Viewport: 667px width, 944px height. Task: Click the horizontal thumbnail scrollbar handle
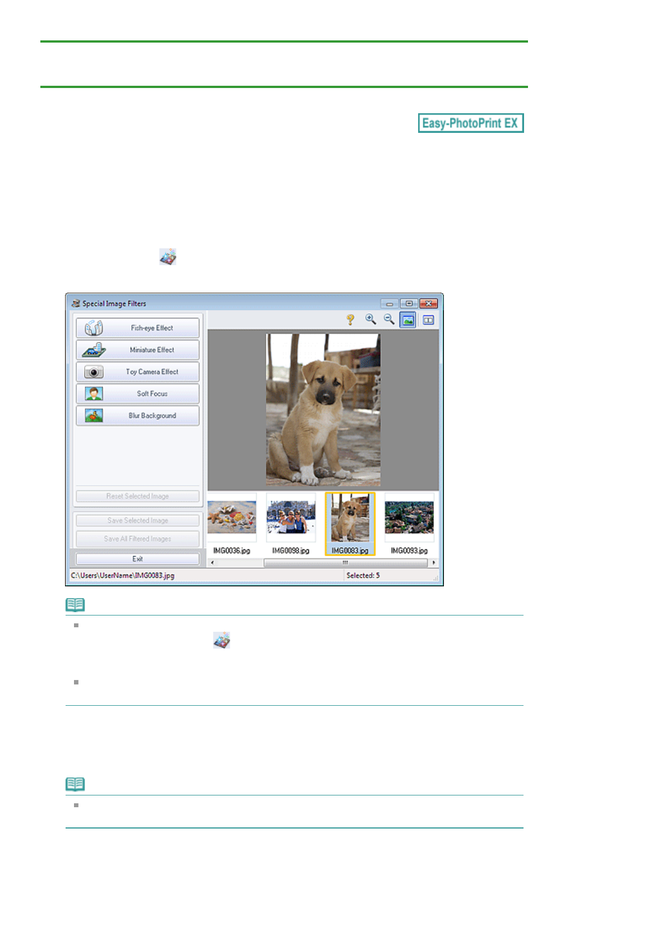click(x=346, y=562)
